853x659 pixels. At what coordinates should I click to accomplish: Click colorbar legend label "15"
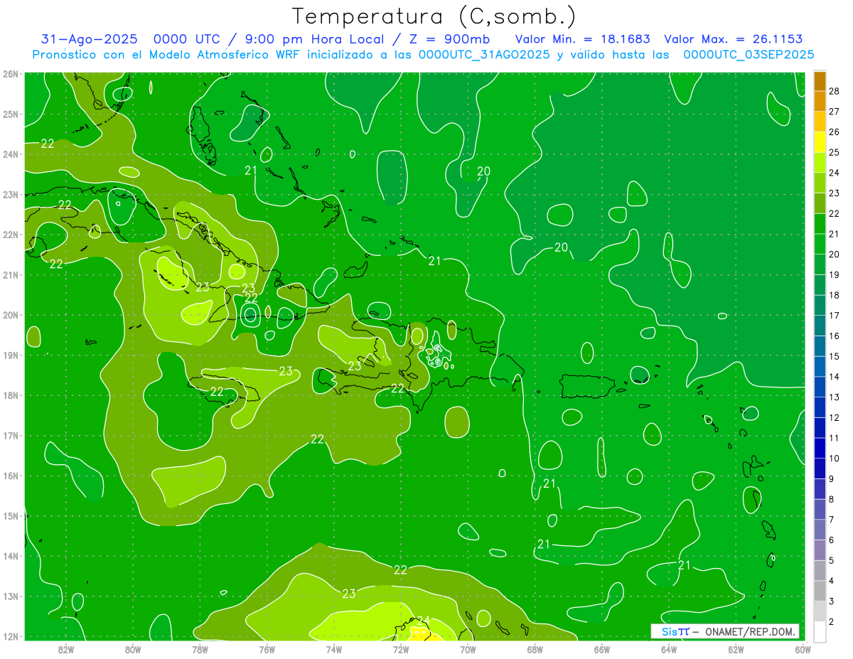click(x=835, y=356)
